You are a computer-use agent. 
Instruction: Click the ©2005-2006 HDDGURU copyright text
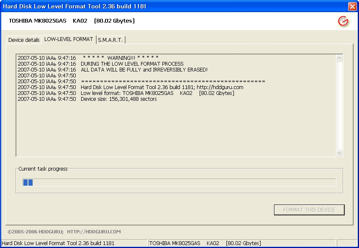(x=36, y=232)
